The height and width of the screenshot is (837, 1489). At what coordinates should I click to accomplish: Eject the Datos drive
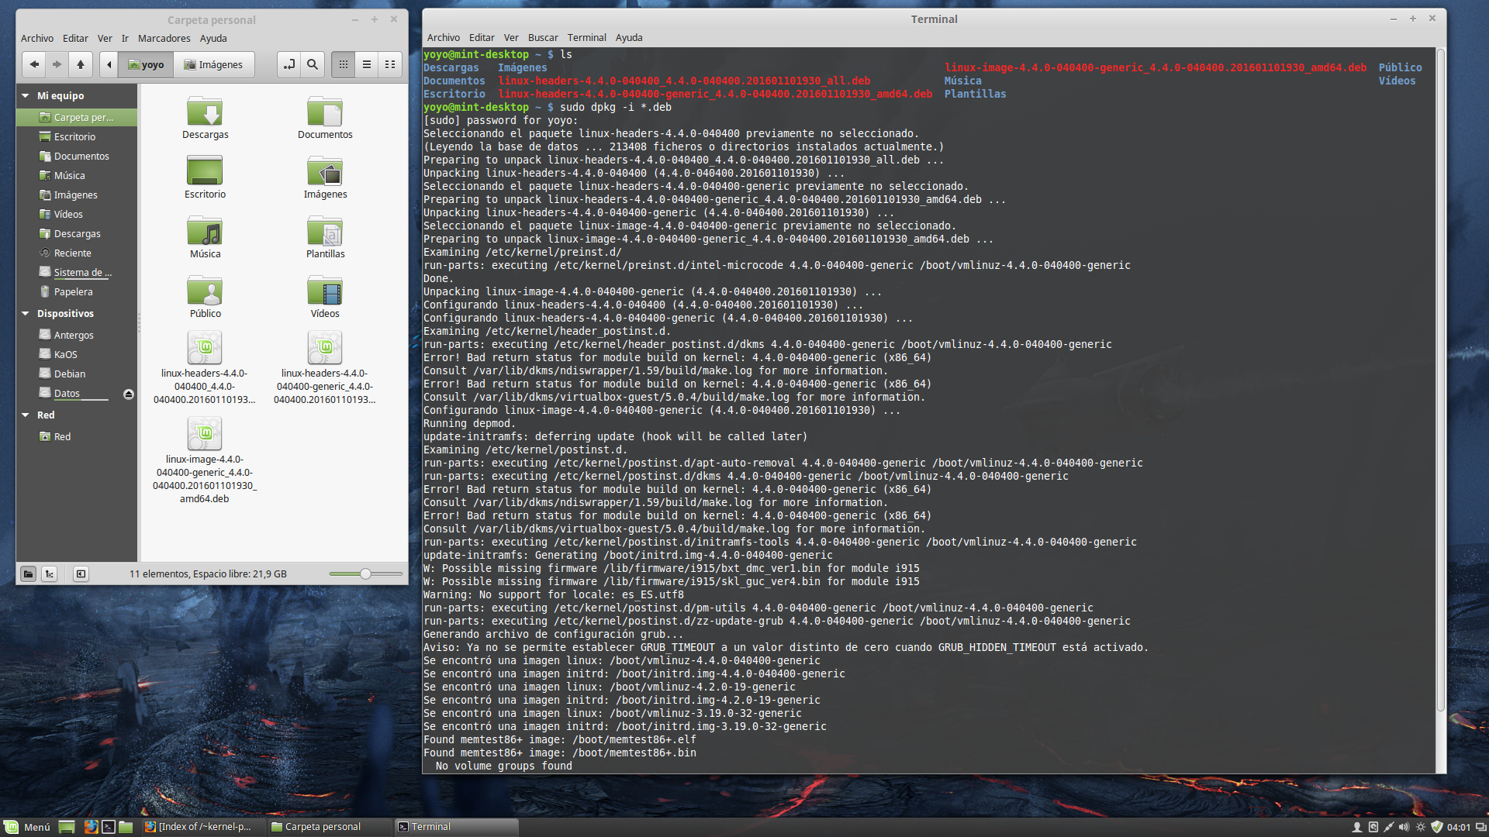(129, 394)
